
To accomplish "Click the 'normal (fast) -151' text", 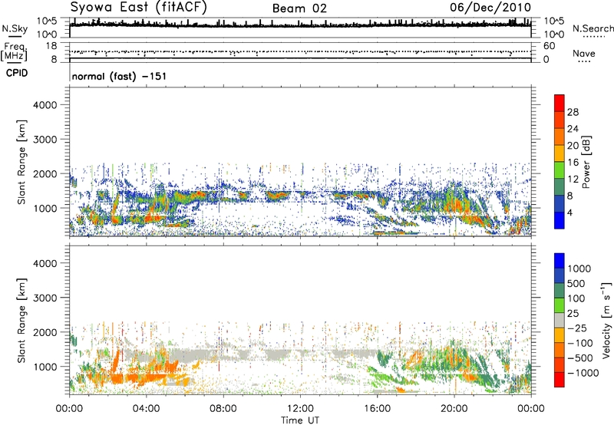I will tap(119, 76).
